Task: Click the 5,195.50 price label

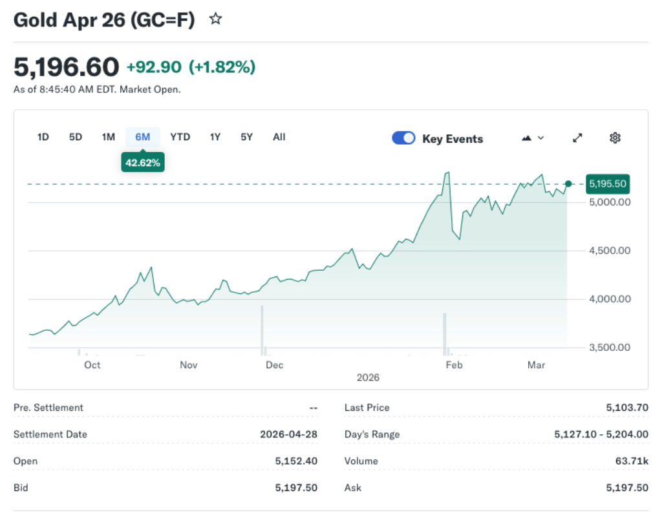Action: tap(607, 183)
